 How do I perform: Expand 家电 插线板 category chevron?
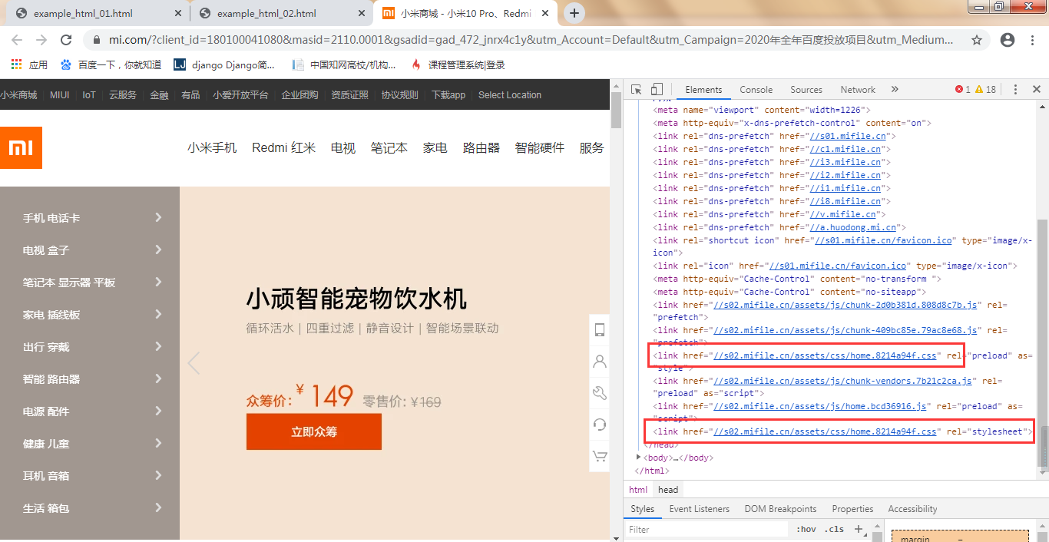coord(158,314)
